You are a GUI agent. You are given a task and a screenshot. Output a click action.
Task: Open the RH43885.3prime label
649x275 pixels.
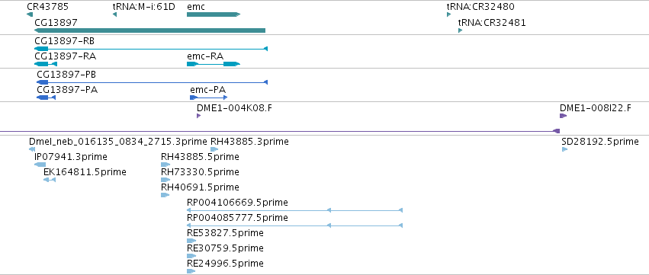pyautogui.click(x=249, y=142)
